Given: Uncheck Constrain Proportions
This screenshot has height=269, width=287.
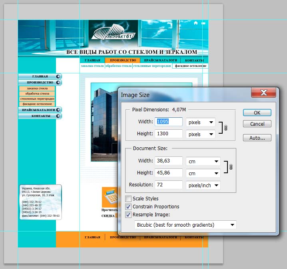Looking at the screenshot, I should tap(128, 207).
